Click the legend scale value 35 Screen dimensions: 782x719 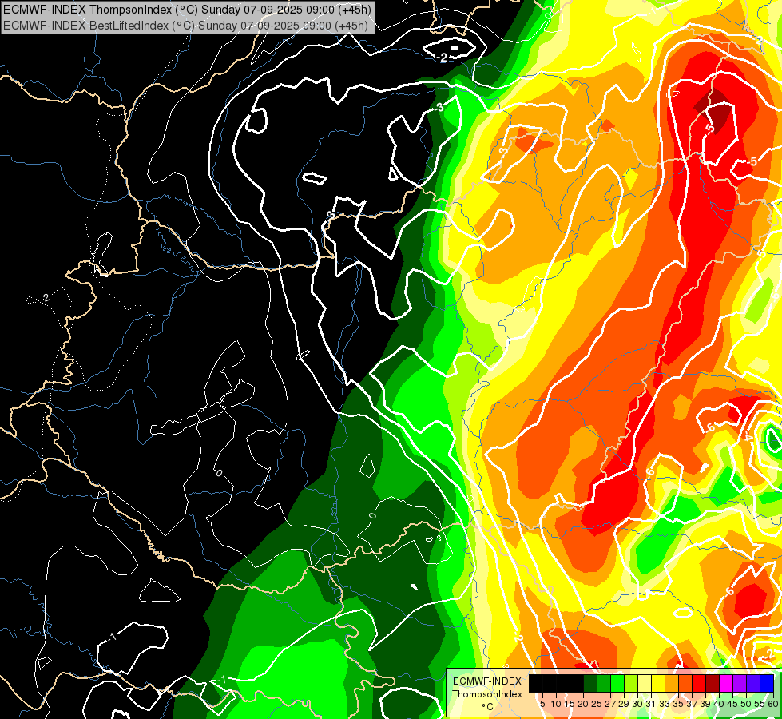[678, 704]
